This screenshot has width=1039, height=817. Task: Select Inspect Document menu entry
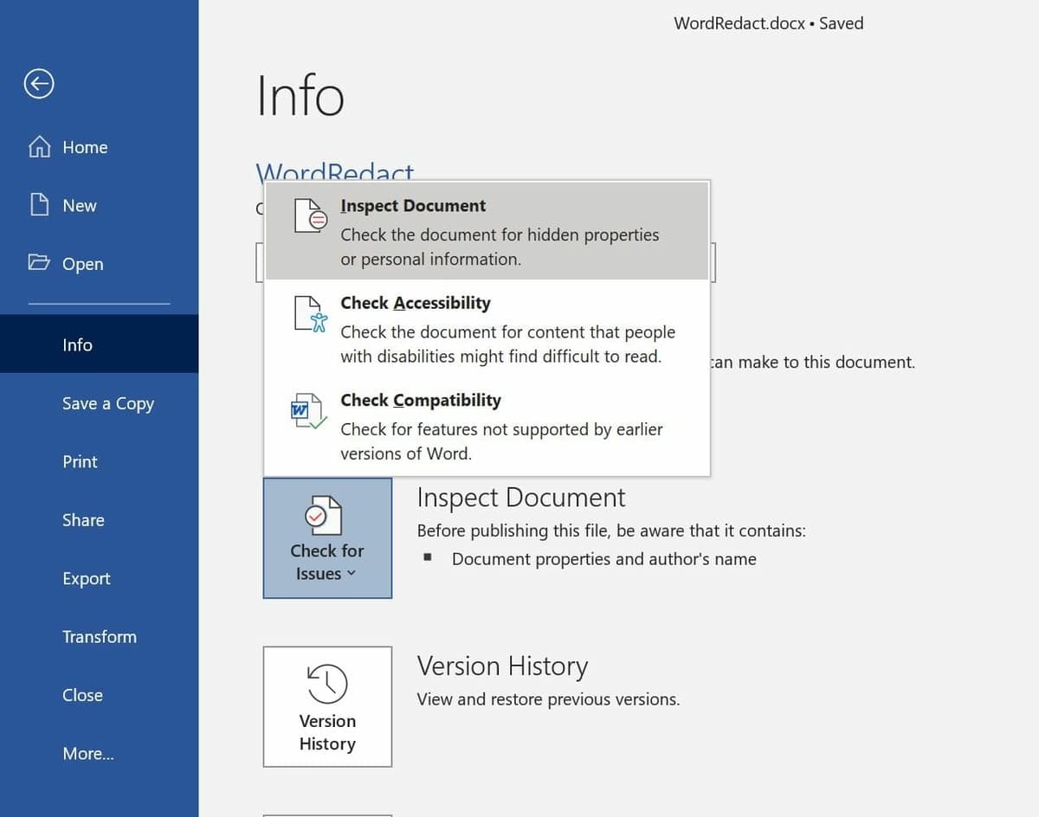487,230
